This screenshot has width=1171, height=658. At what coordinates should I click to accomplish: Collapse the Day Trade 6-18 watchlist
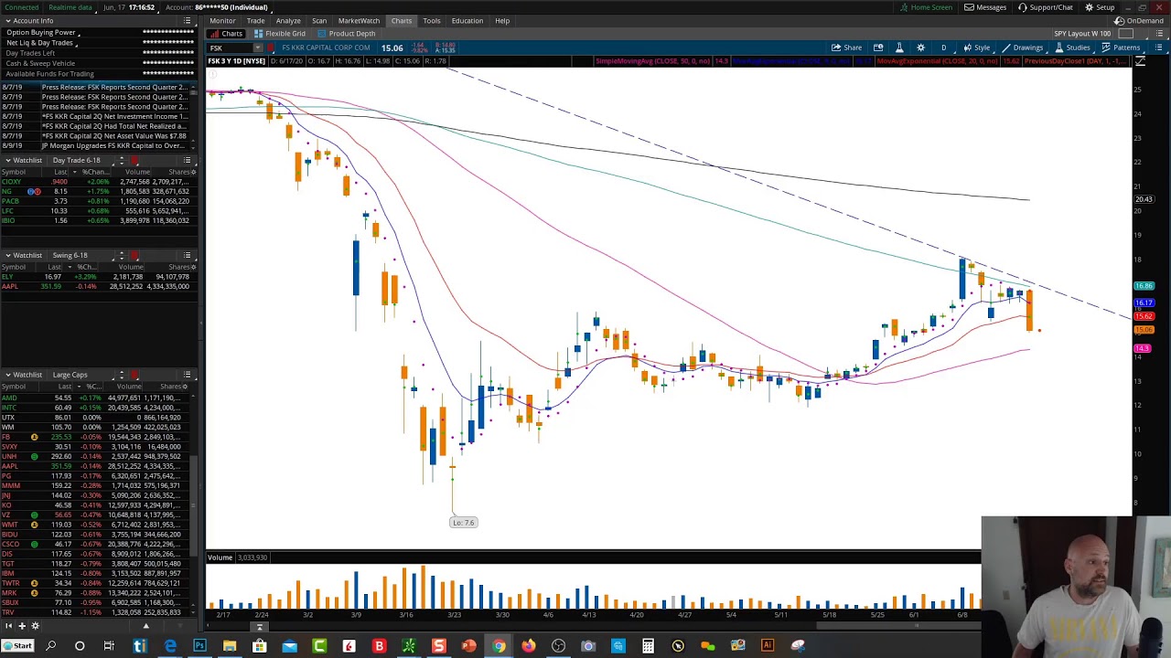7,161
